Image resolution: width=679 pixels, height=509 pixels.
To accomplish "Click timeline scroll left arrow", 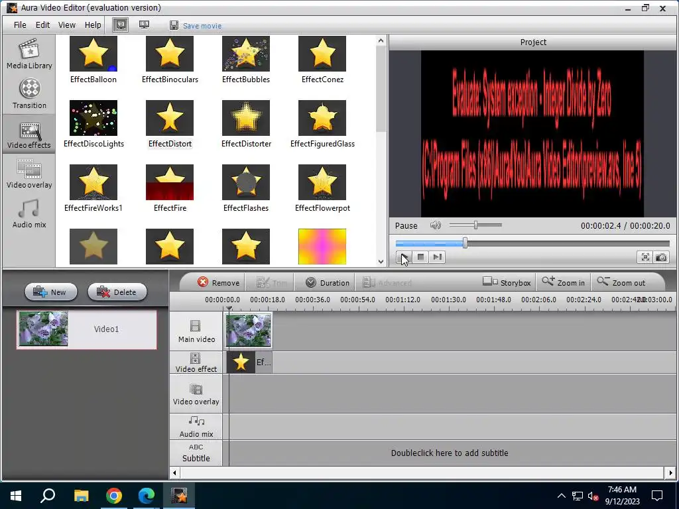I will click(x=174, y=473).
